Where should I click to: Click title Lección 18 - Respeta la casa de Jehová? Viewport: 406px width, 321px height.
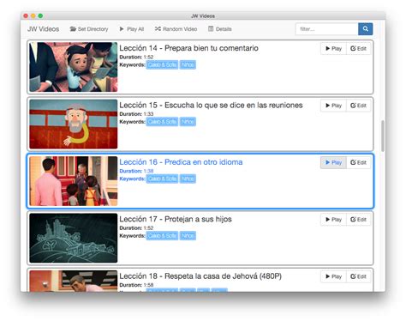pos(200,276)
